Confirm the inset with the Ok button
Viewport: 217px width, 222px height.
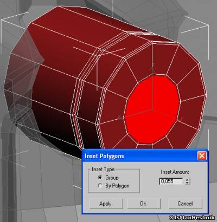click(x=144, y=204)
